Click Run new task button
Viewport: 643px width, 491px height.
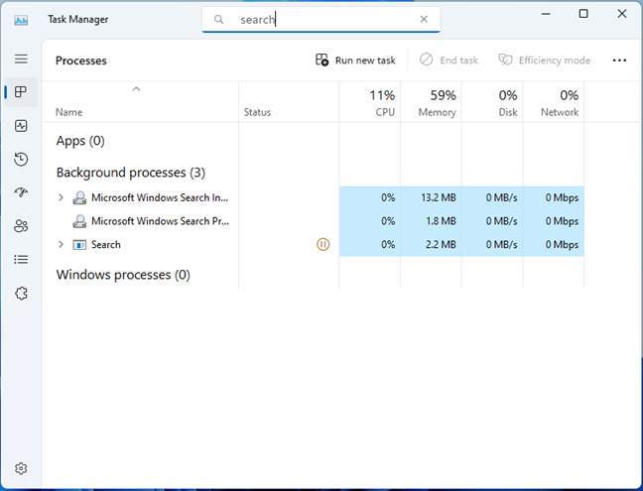(355, 61)
